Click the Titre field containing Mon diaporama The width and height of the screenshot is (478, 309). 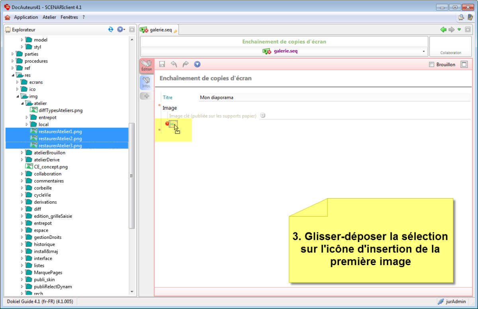(334, 97)
